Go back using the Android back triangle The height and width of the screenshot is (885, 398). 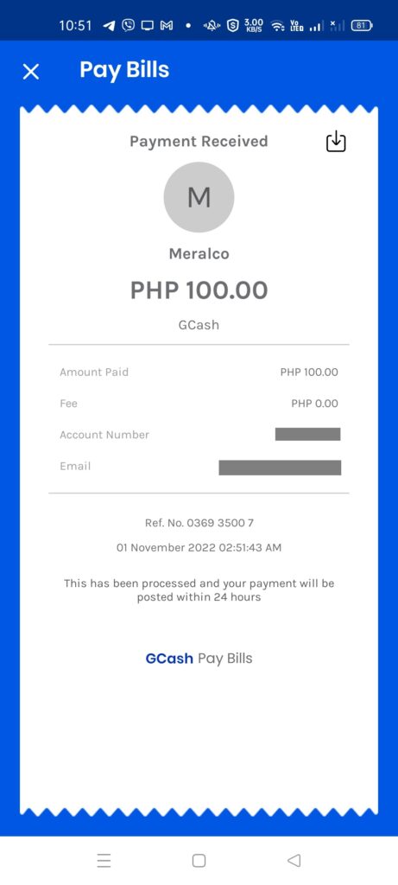coord(294,860)
